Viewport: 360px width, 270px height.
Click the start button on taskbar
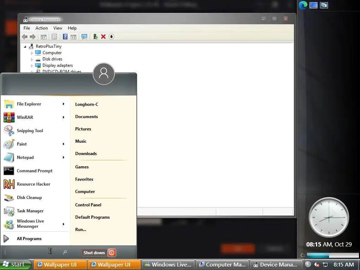[x=15, y=264]
